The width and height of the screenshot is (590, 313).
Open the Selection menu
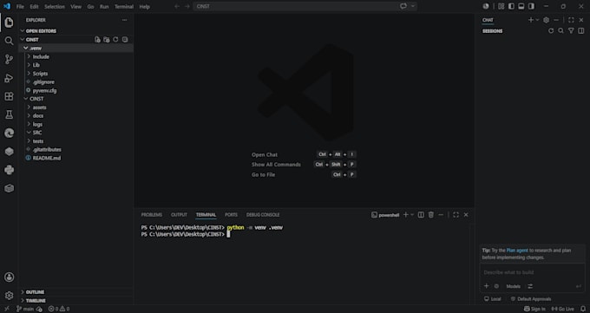(x=55, y=6)
